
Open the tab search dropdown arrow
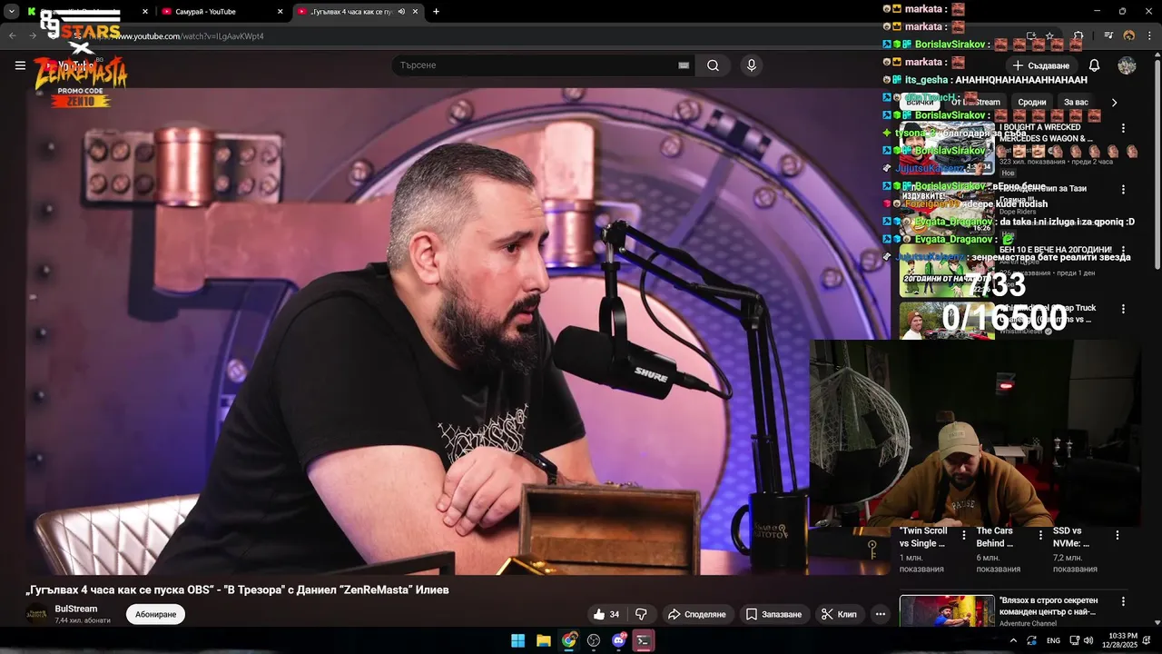click(x=12, y=12)
